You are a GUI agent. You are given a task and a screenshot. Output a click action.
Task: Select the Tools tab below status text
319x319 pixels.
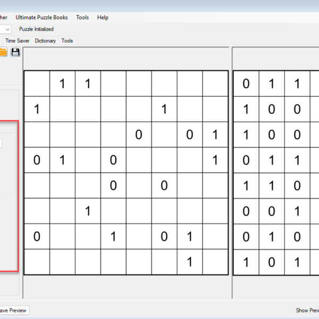[x=67, y=40]
